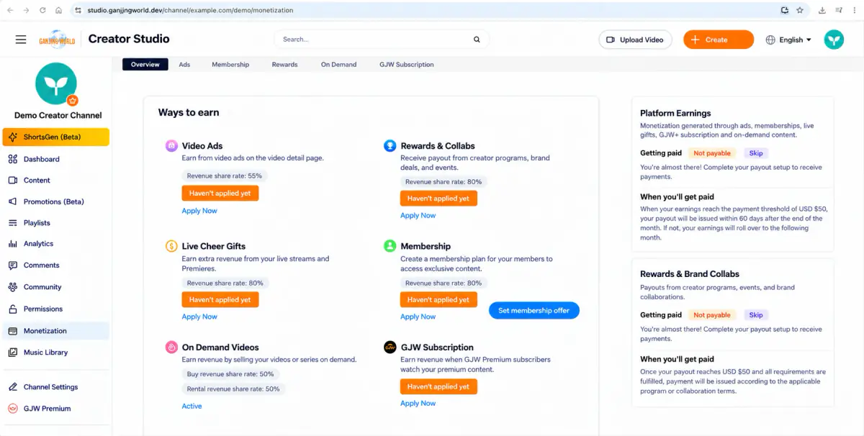Viewport: 864px width, 436px height.
Task: Click Skip in Platform Earnings
Action: [x=756, y=153]
